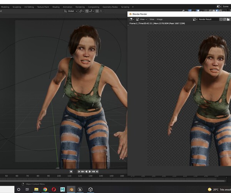Click the Render Result image name field
The height and width of the screenshot is (193, 231).
208,19
